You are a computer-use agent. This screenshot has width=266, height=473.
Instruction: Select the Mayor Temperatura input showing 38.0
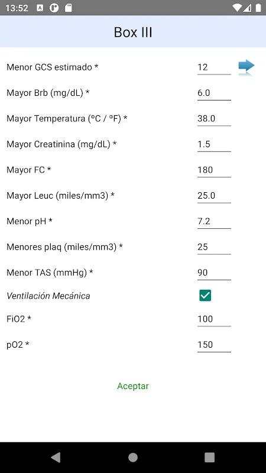click(x=214, y=119)
